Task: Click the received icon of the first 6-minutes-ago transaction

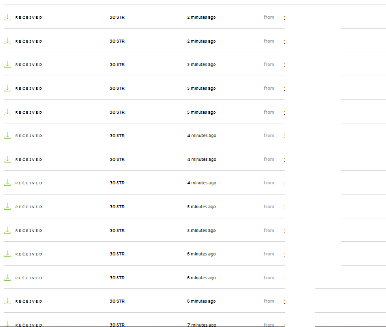Action: pos(7,254)
